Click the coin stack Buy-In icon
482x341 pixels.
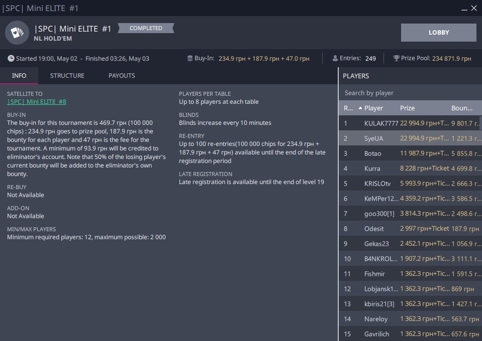point(190,58)
